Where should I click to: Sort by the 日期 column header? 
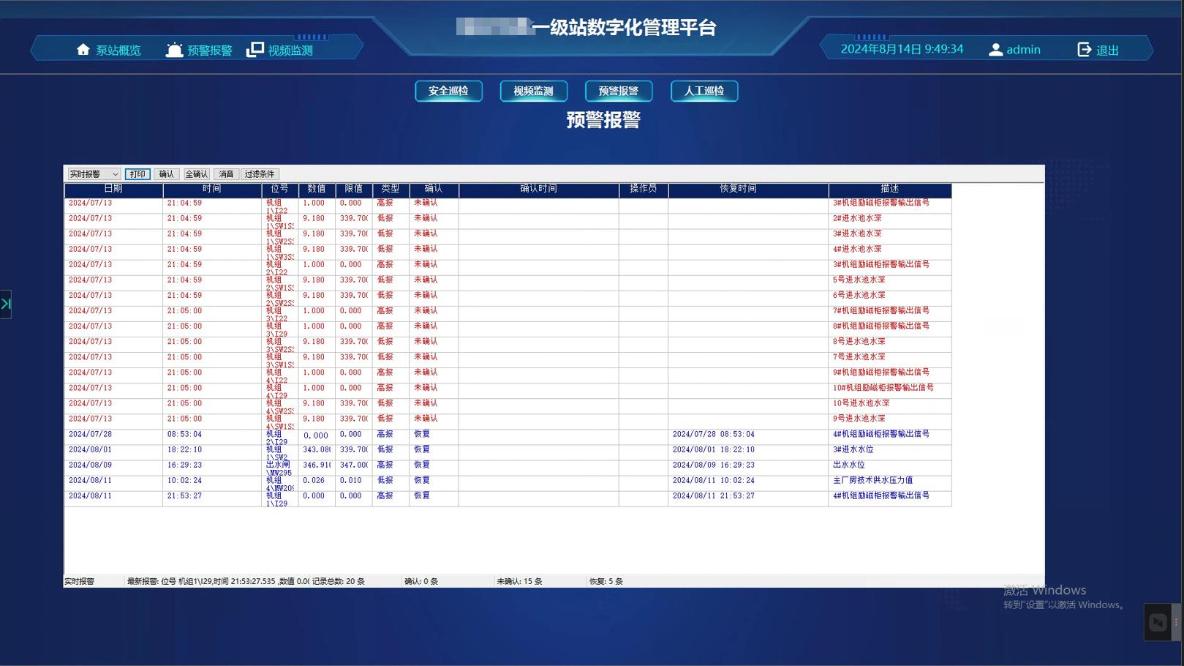113,189
